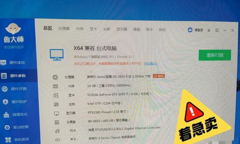Minimize the 鲁大师 window
The image size is (240, 144).
[225, 30]
